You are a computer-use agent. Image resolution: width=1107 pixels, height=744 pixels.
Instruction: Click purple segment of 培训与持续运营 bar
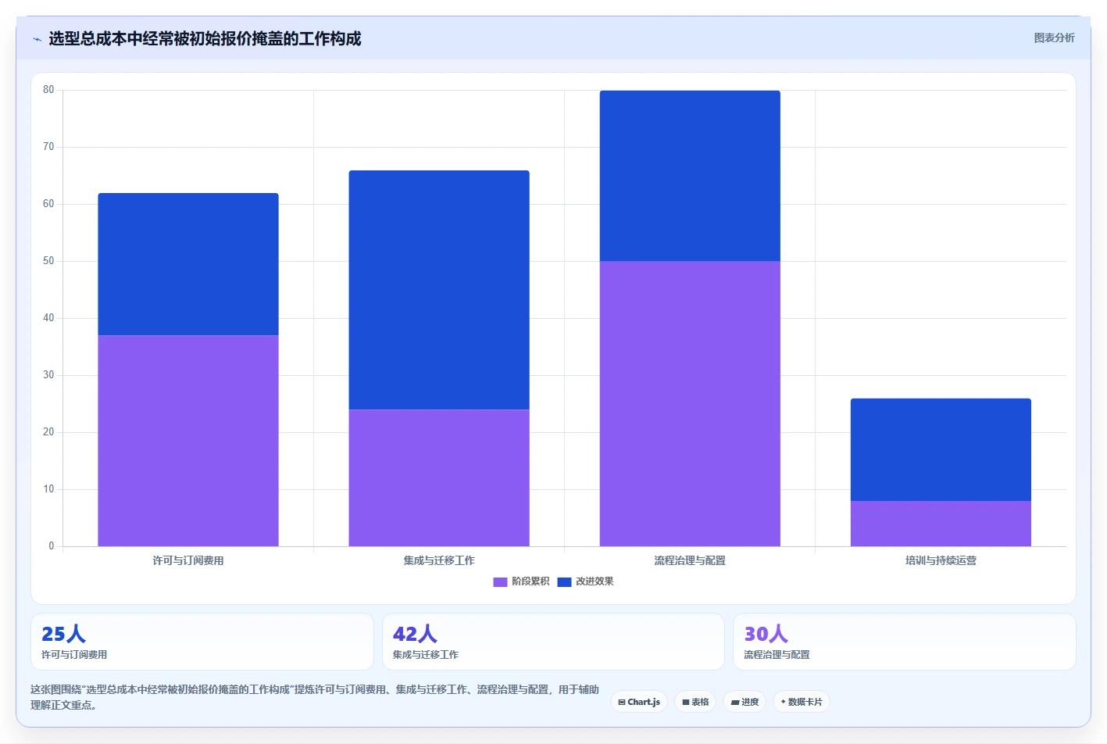click(941, 524)
